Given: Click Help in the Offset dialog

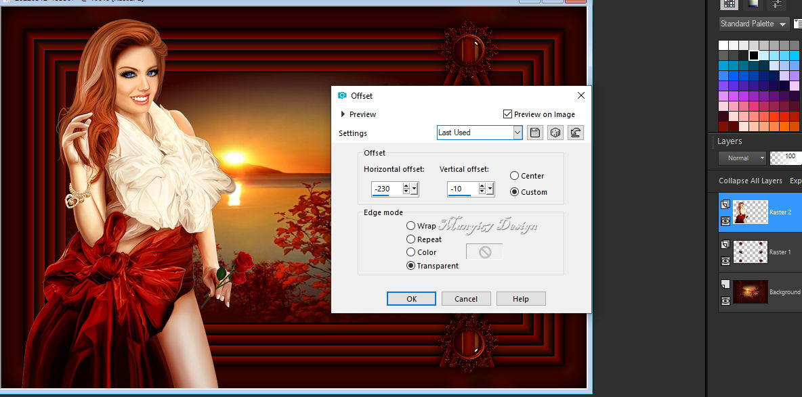Looking at the screenshot, I should (x=521, y=299).
